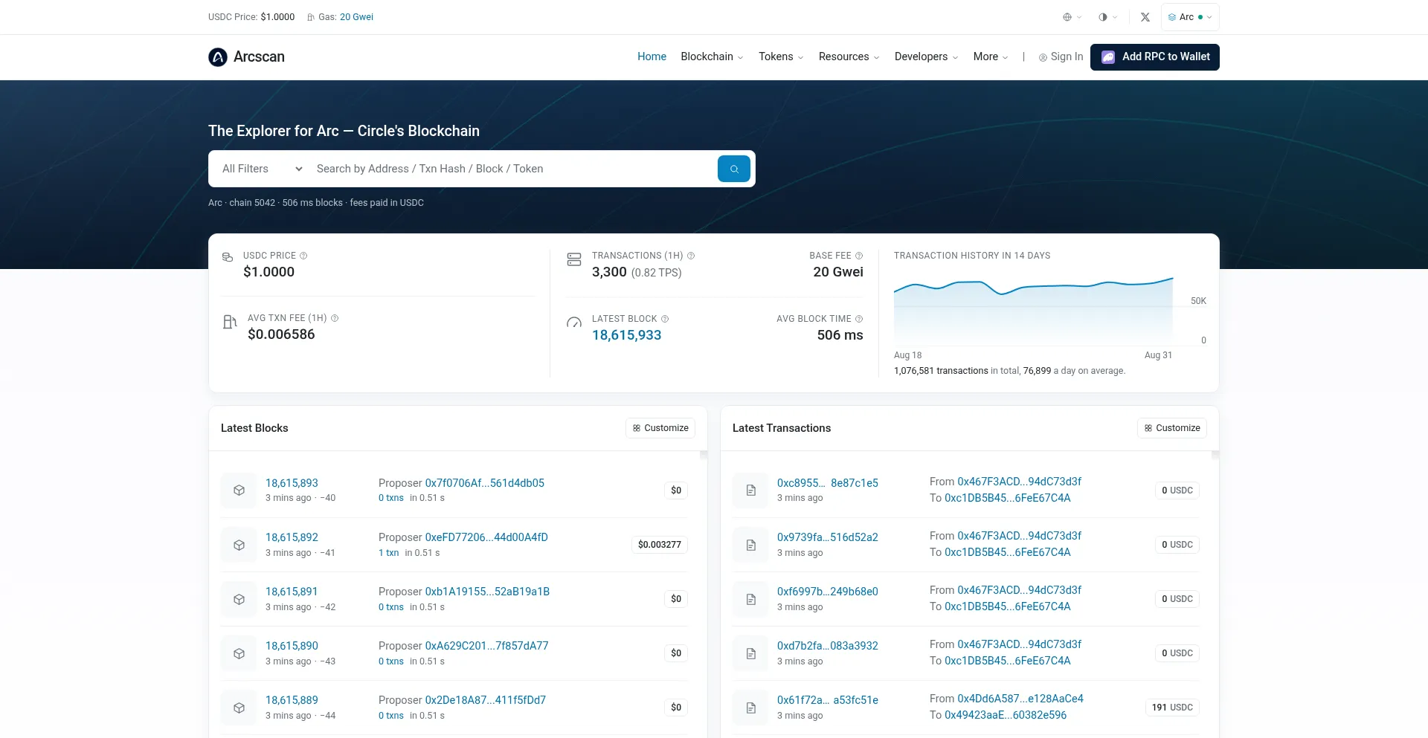
Task: Open proposer 0x7f0706Af...561d4db05 address
Action: click(x=485, y=483)
